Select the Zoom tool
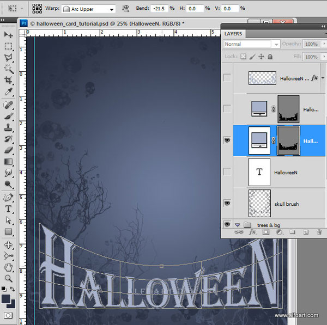Viewport: 327px width, 325px height. pos(8,278)
